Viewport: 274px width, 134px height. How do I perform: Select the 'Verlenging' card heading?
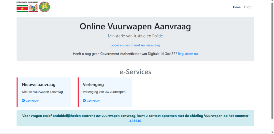tap(93, 85)
